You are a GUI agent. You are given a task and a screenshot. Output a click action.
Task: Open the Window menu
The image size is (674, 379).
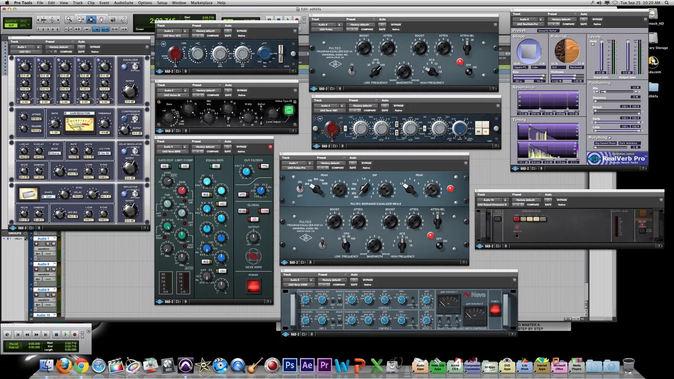179,3
